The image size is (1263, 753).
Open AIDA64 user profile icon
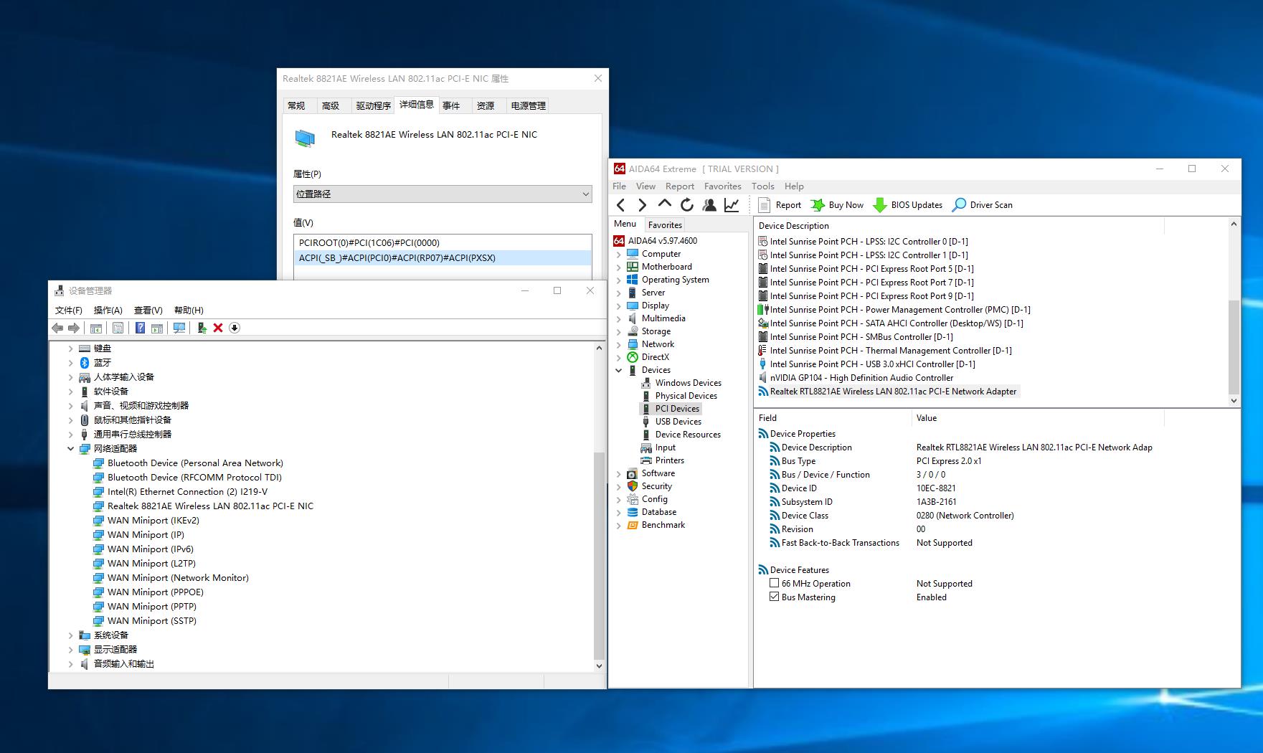(709, 205)
